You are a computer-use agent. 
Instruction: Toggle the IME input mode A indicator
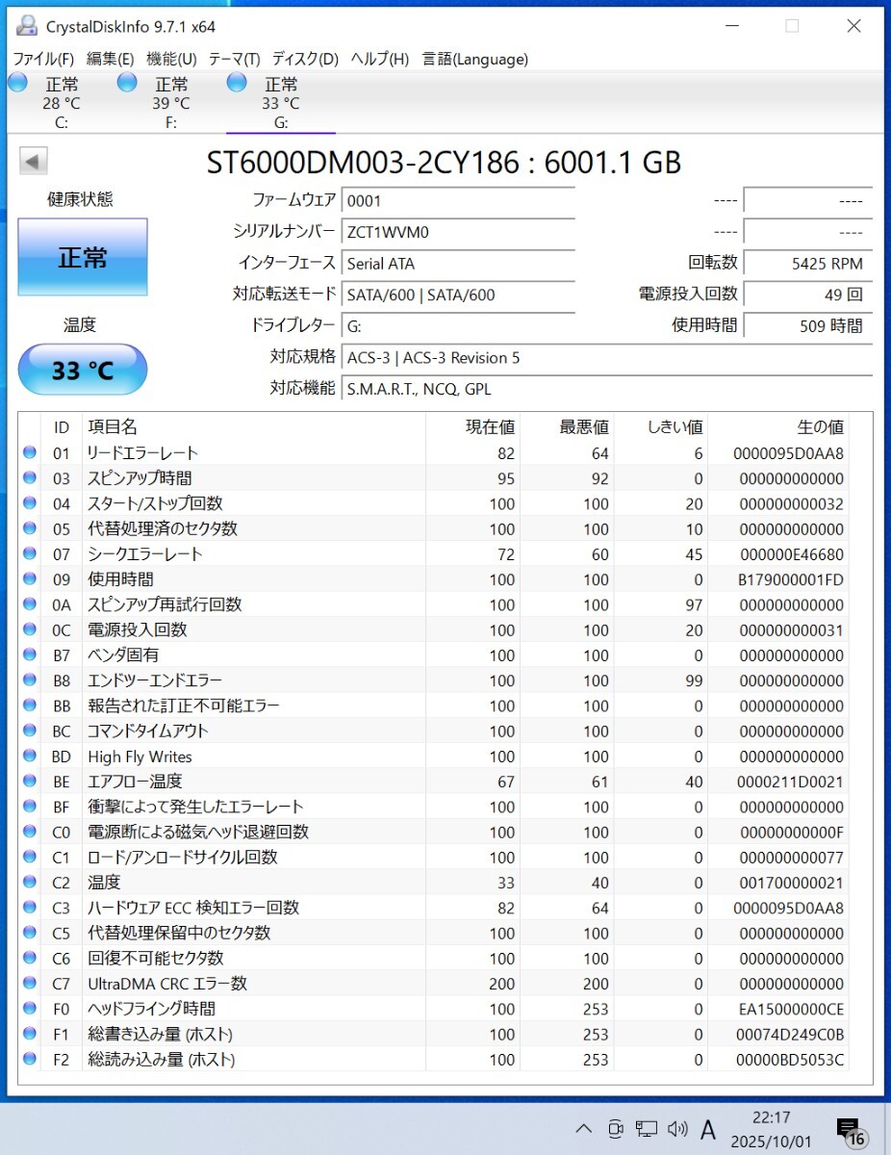click(x=708, y=1129)
